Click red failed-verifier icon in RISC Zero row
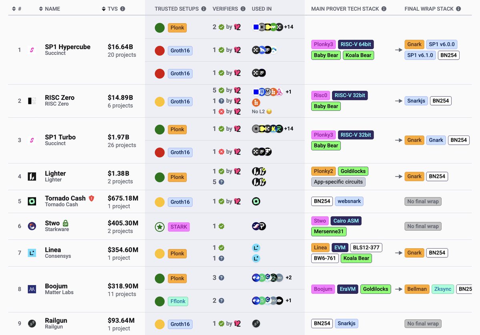This screenshot has height=335, width=480. pyautogui.click(x=221, y=112)
